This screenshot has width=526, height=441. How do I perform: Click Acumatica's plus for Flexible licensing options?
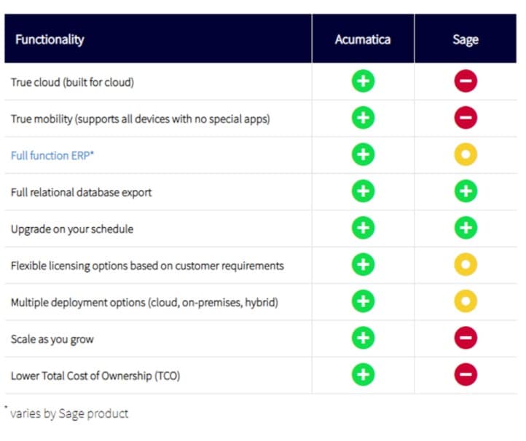[363, 264]
